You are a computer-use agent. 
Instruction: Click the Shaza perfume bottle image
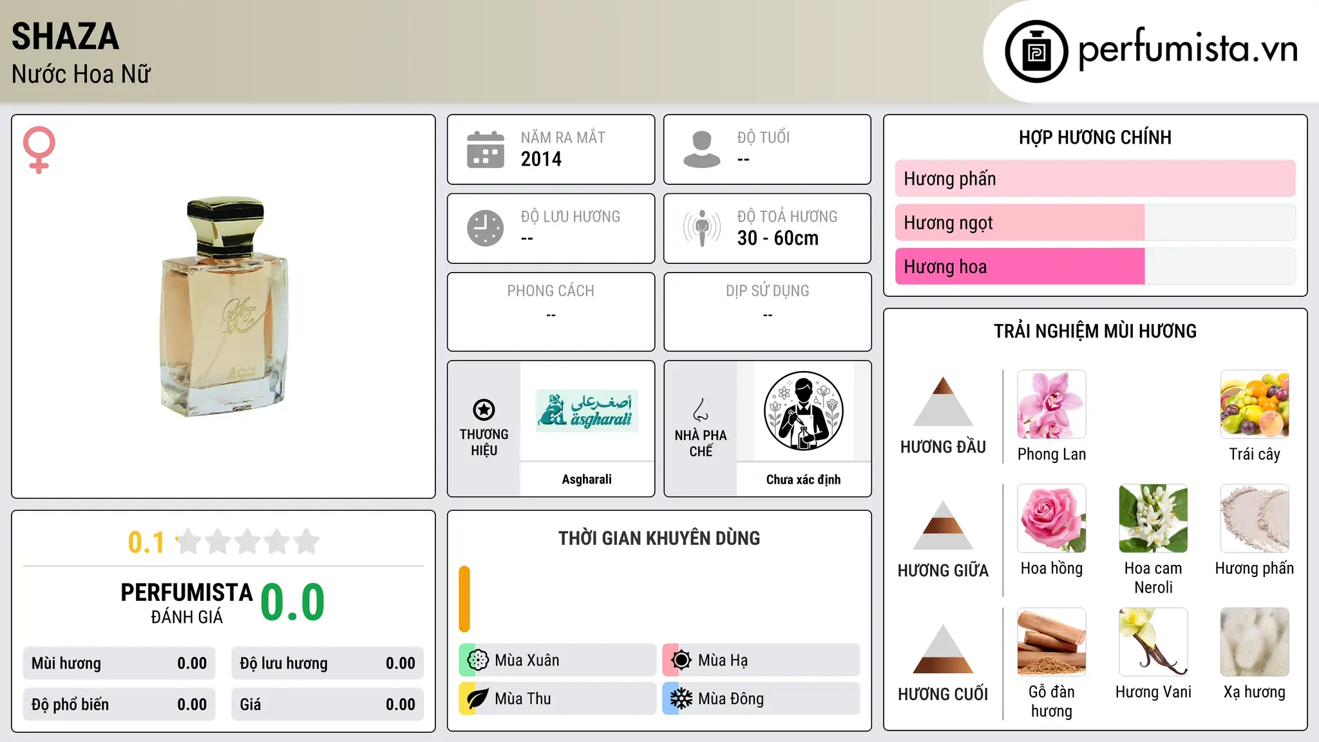tap(224, 307)
